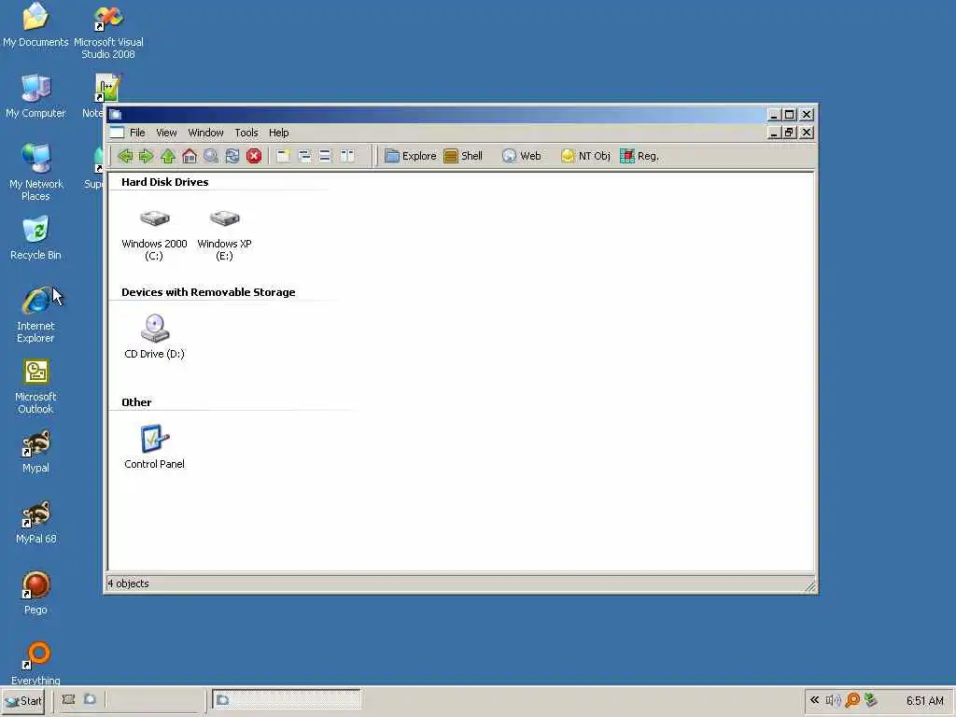Select the Recycle Bin desktop icon
Viewport: 956px width, 717px height.
point(35,238)
